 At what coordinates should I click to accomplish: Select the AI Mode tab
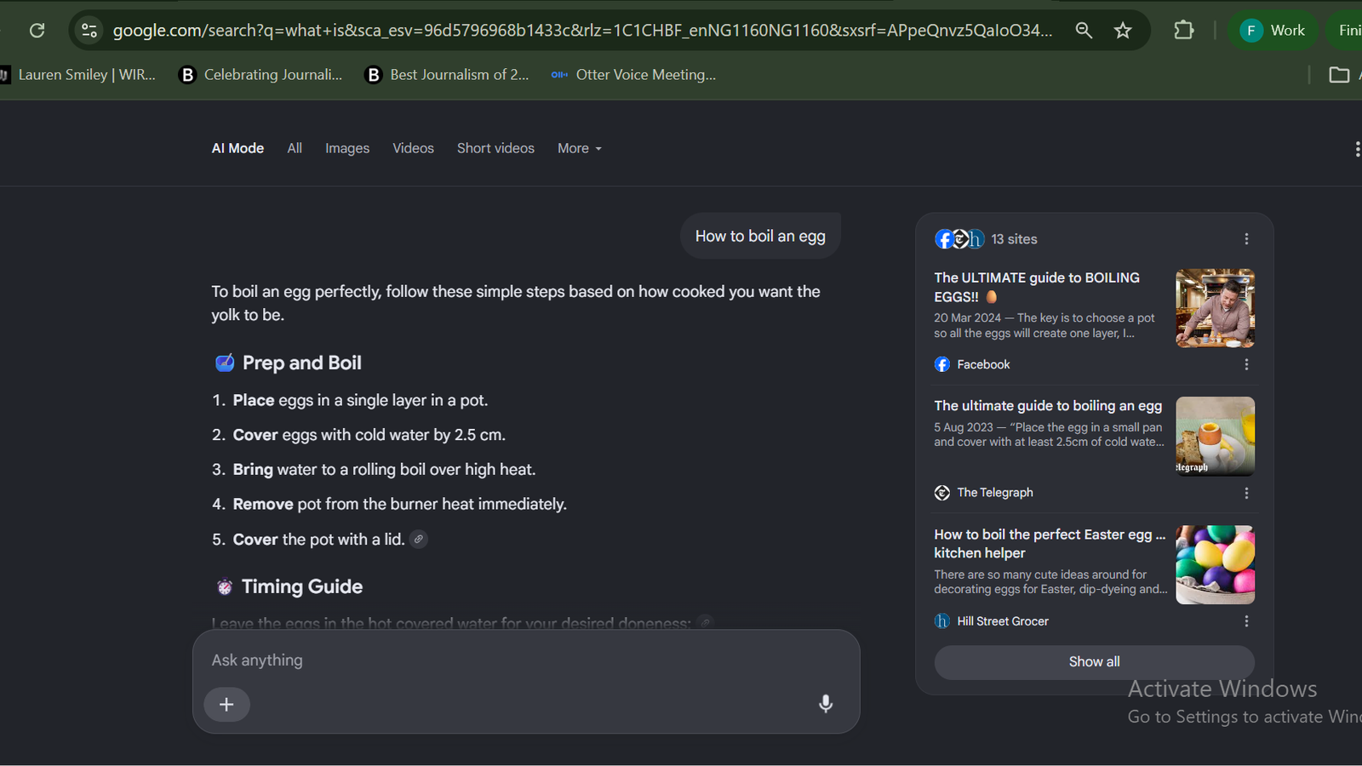tap(237, 148)
